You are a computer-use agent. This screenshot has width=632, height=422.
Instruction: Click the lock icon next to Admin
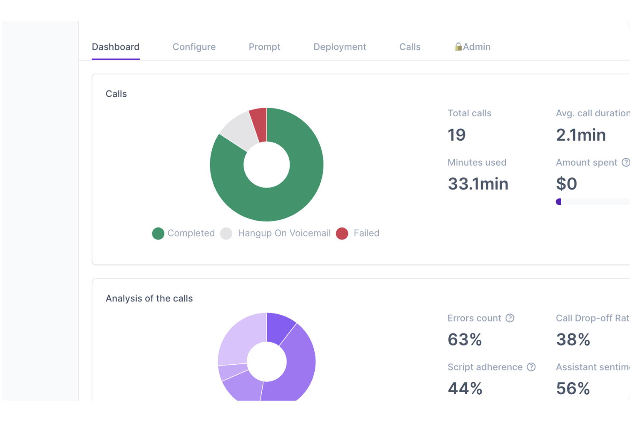tap(458, 46)
